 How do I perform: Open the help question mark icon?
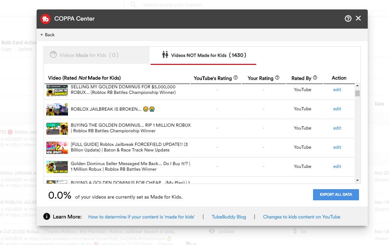(348, 18)
